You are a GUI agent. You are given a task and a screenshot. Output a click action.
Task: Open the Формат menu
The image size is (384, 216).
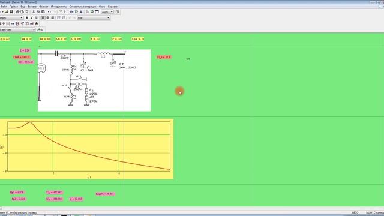(x=44, y=7)
